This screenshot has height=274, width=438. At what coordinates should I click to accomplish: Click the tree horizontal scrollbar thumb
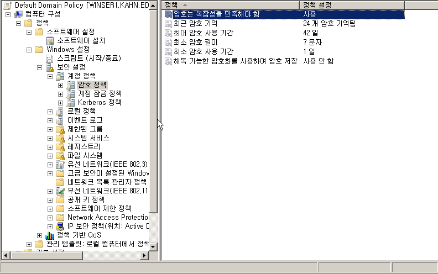(46, 255)
